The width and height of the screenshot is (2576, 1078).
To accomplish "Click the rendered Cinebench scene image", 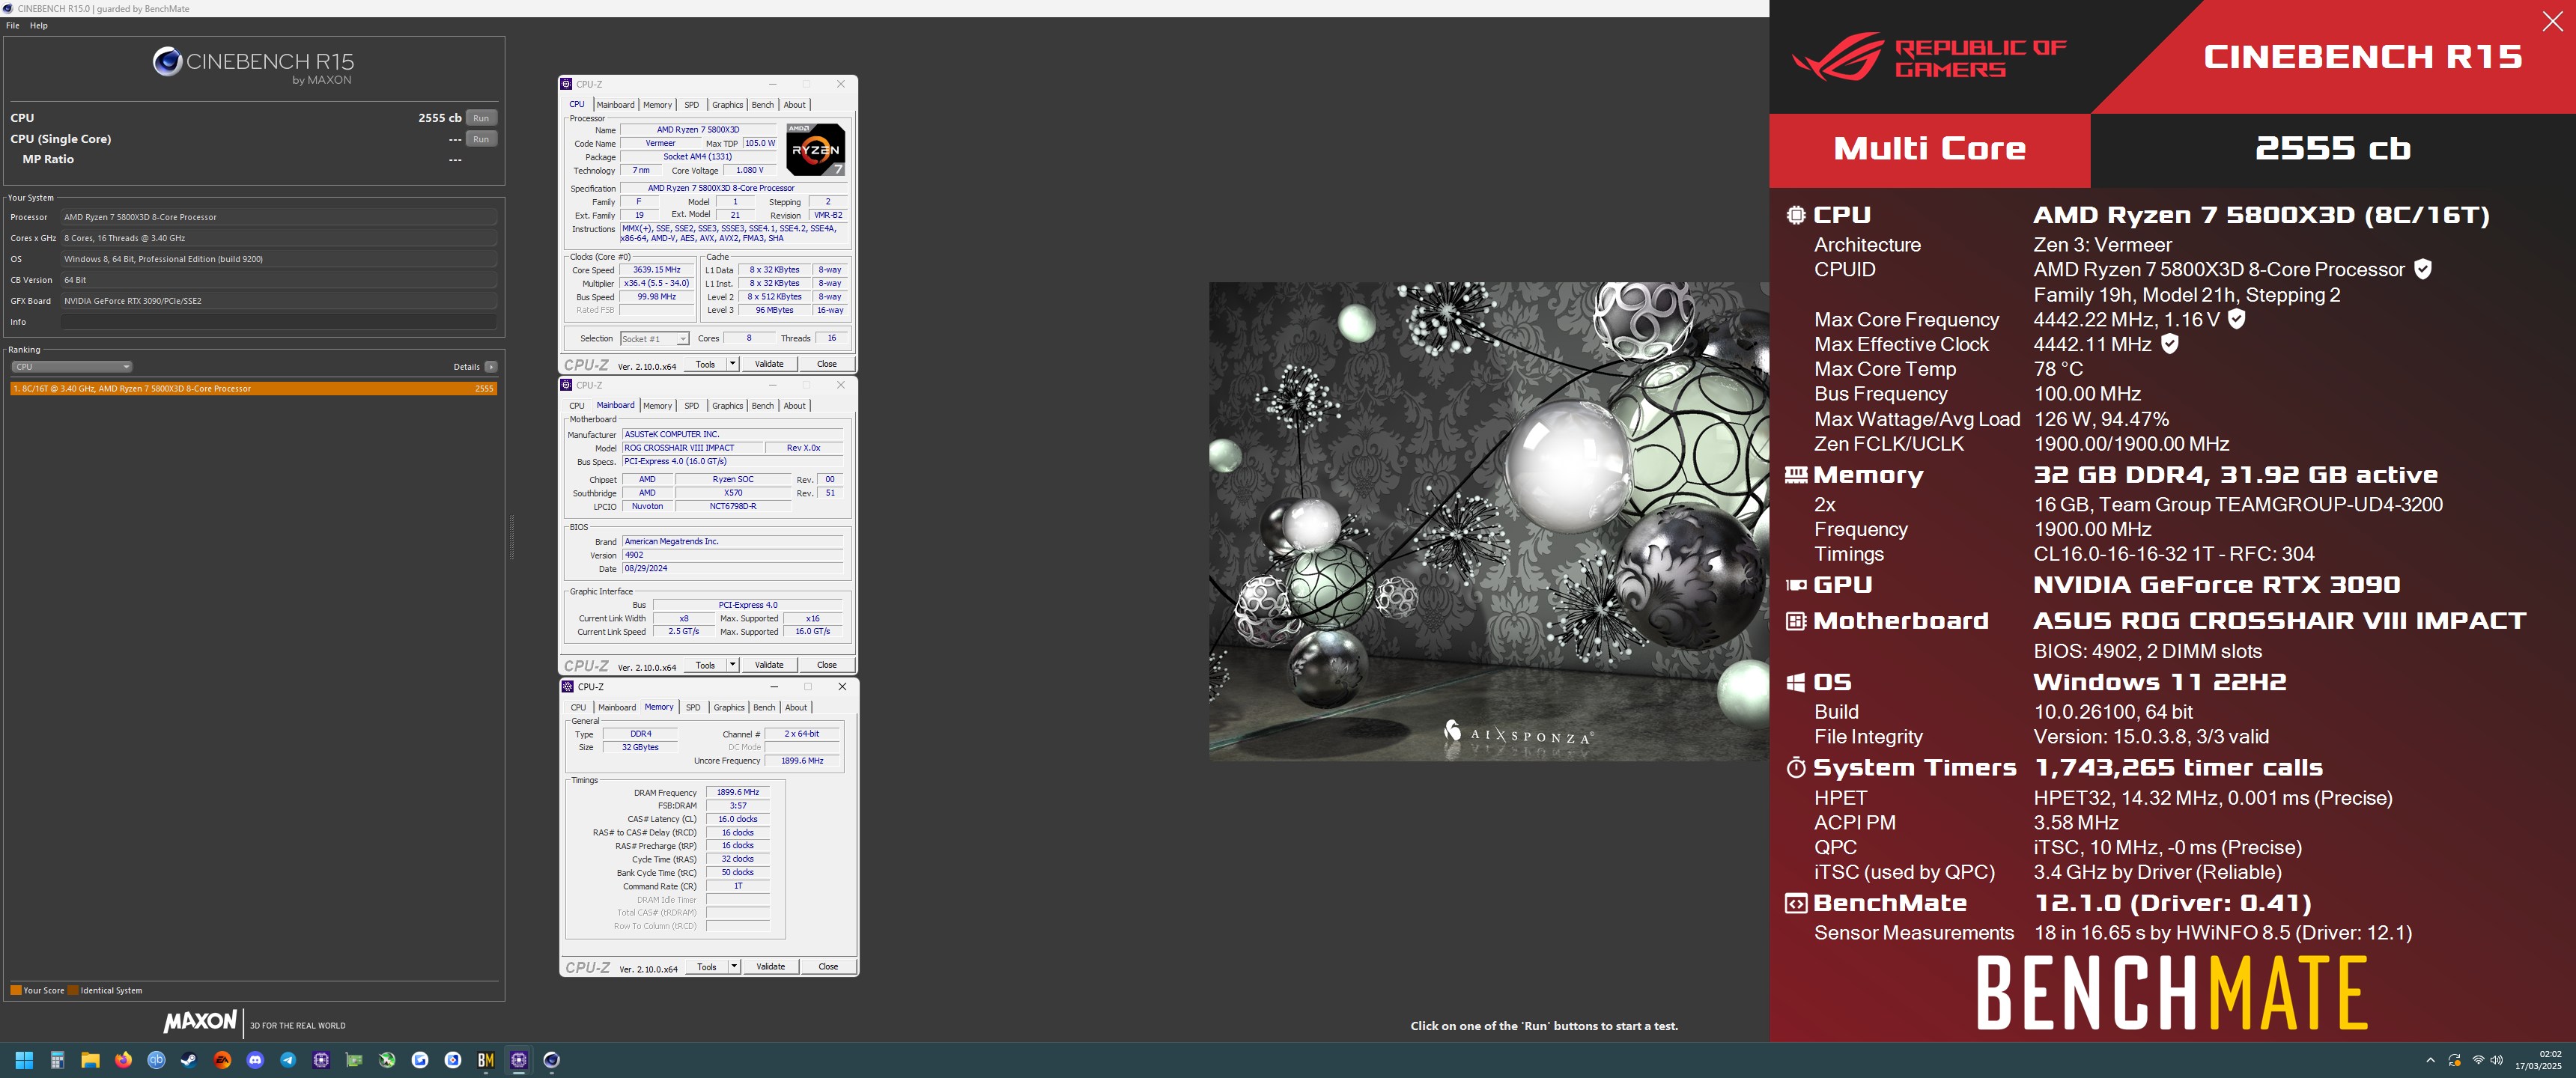I will pyautogui.click(x=1488, y=522).
